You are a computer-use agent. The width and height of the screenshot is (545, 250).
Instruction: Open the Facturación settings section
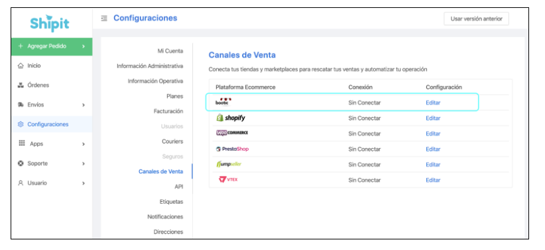[168, 111]
